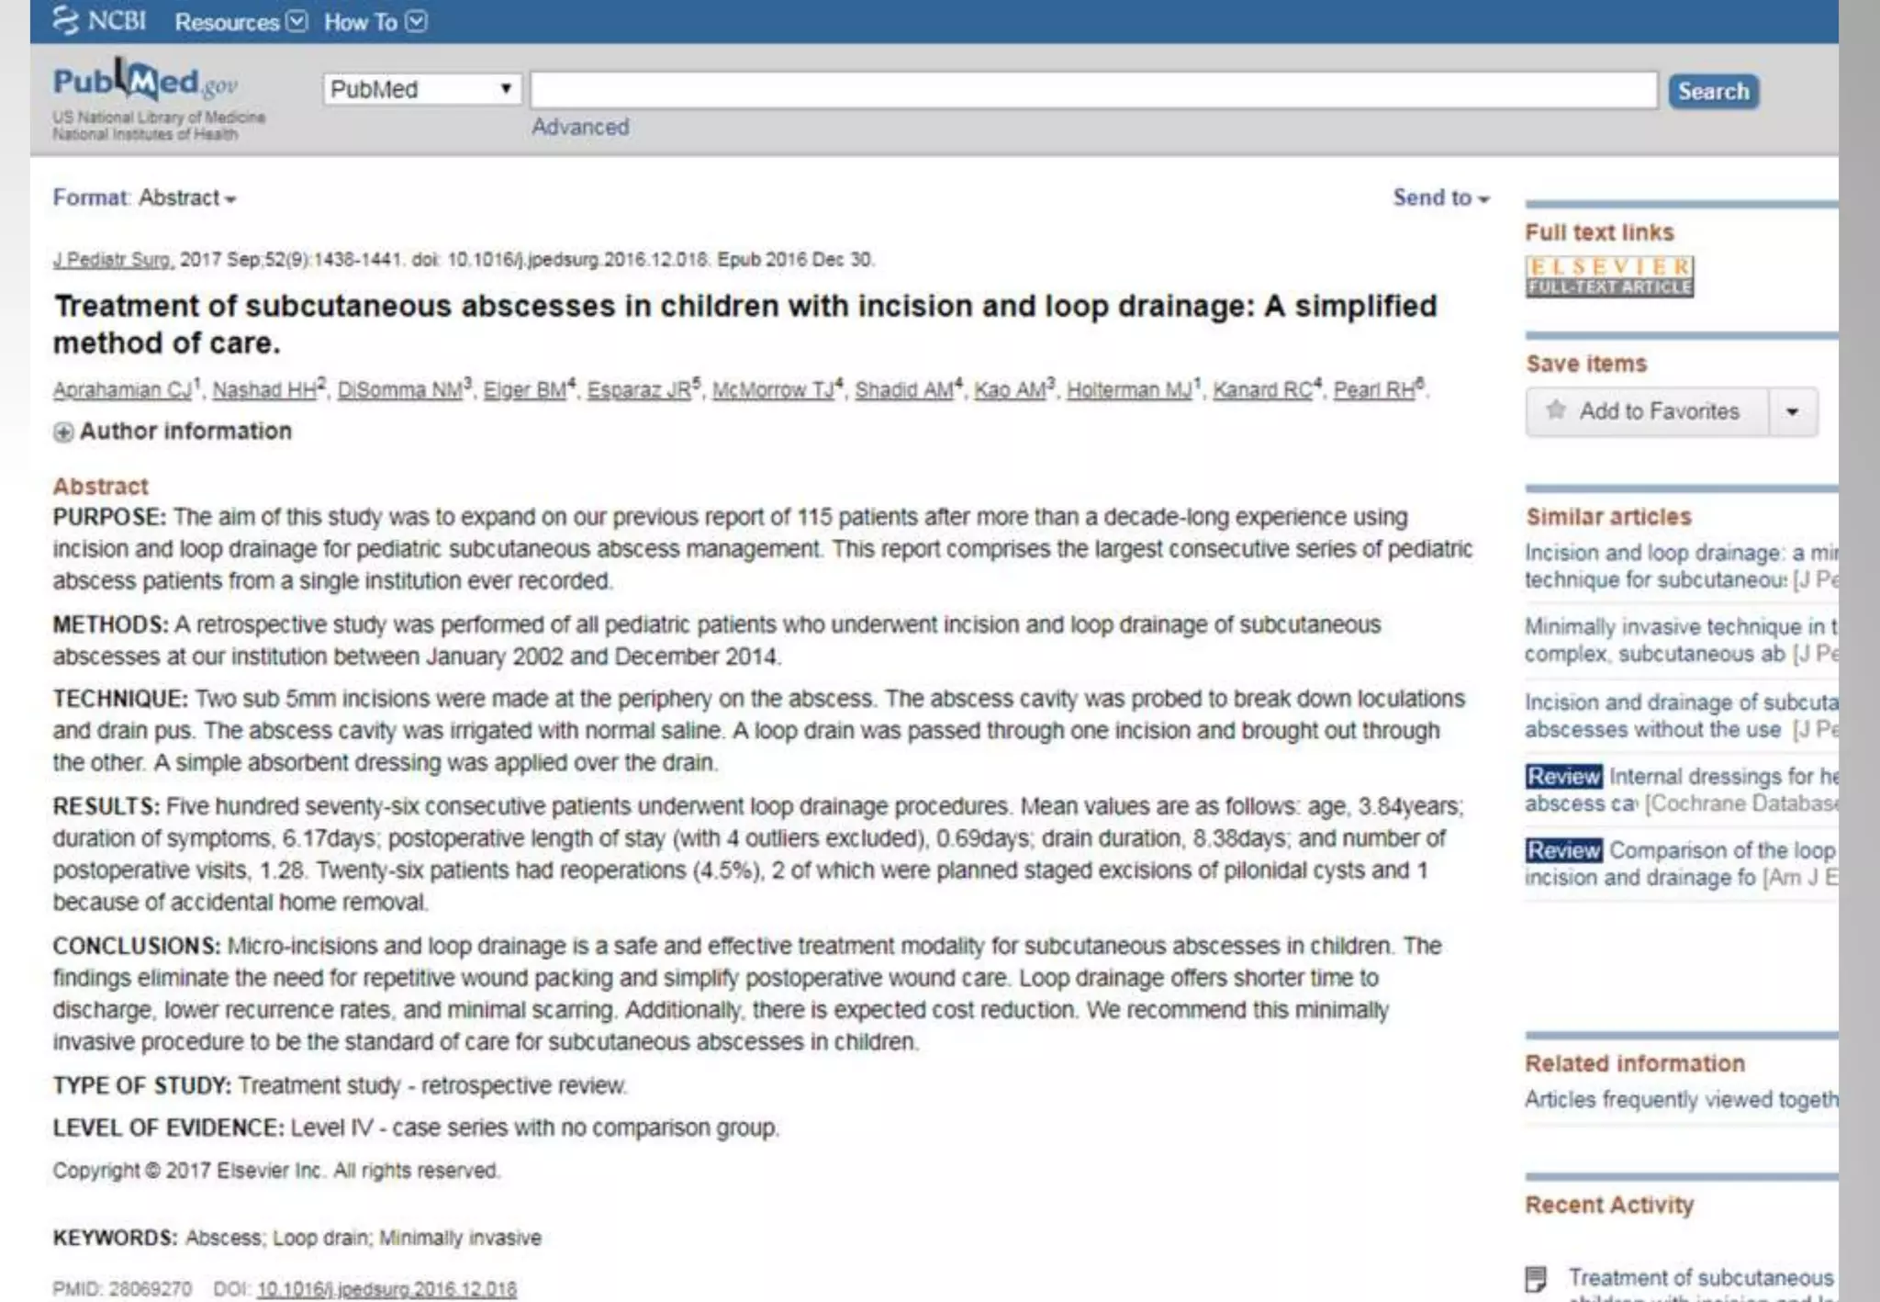Click the PubMed.gov logo

pos(145,84)
